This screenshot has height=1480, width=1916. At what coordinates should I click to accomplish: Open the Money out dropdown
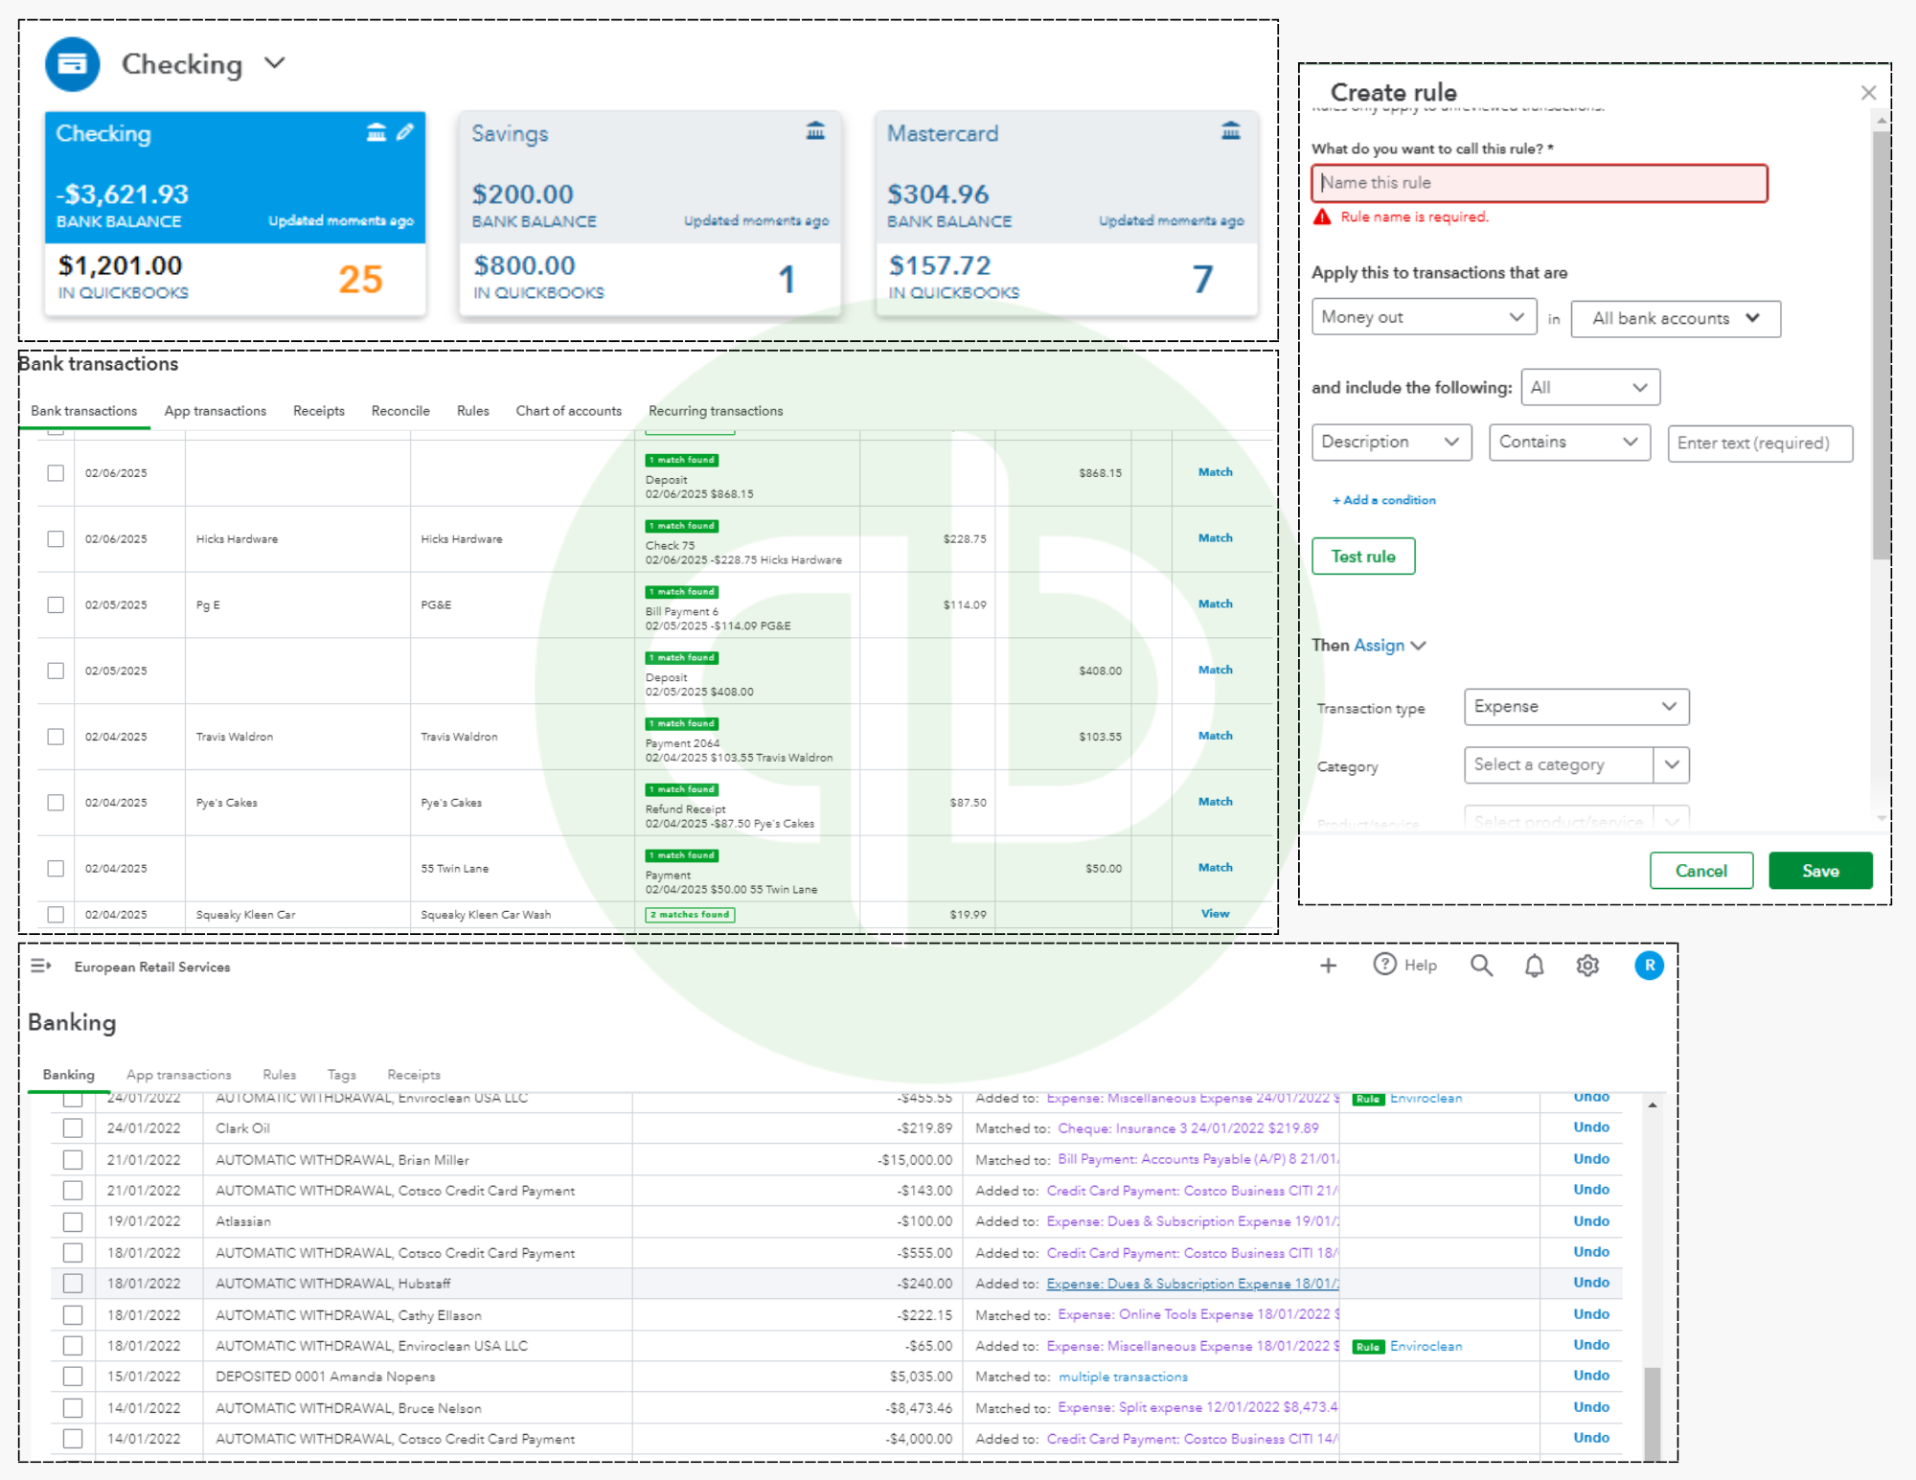pos(1423,317)
